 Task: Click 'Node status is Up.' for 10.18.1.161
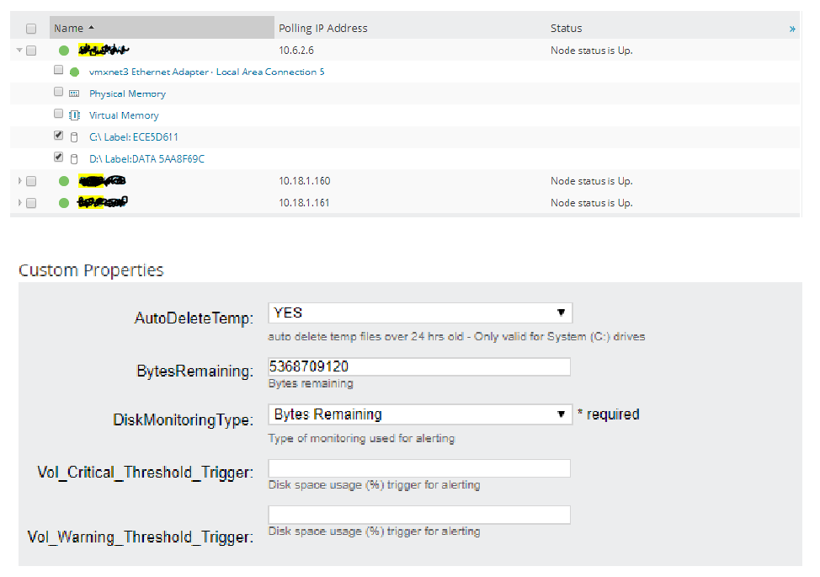coord(592,203)
